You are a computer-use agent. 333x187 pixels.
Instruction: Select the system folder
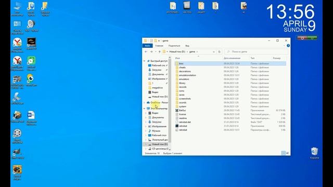(x=183, y=106)
